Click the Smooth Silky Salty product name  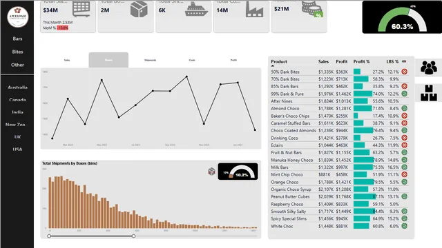[289, 211]
